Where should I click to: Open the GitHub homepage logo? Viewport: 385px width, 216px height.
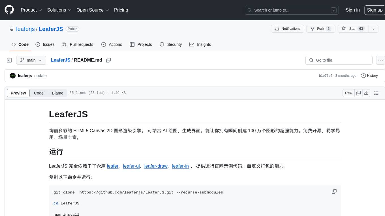click(9, 10)
